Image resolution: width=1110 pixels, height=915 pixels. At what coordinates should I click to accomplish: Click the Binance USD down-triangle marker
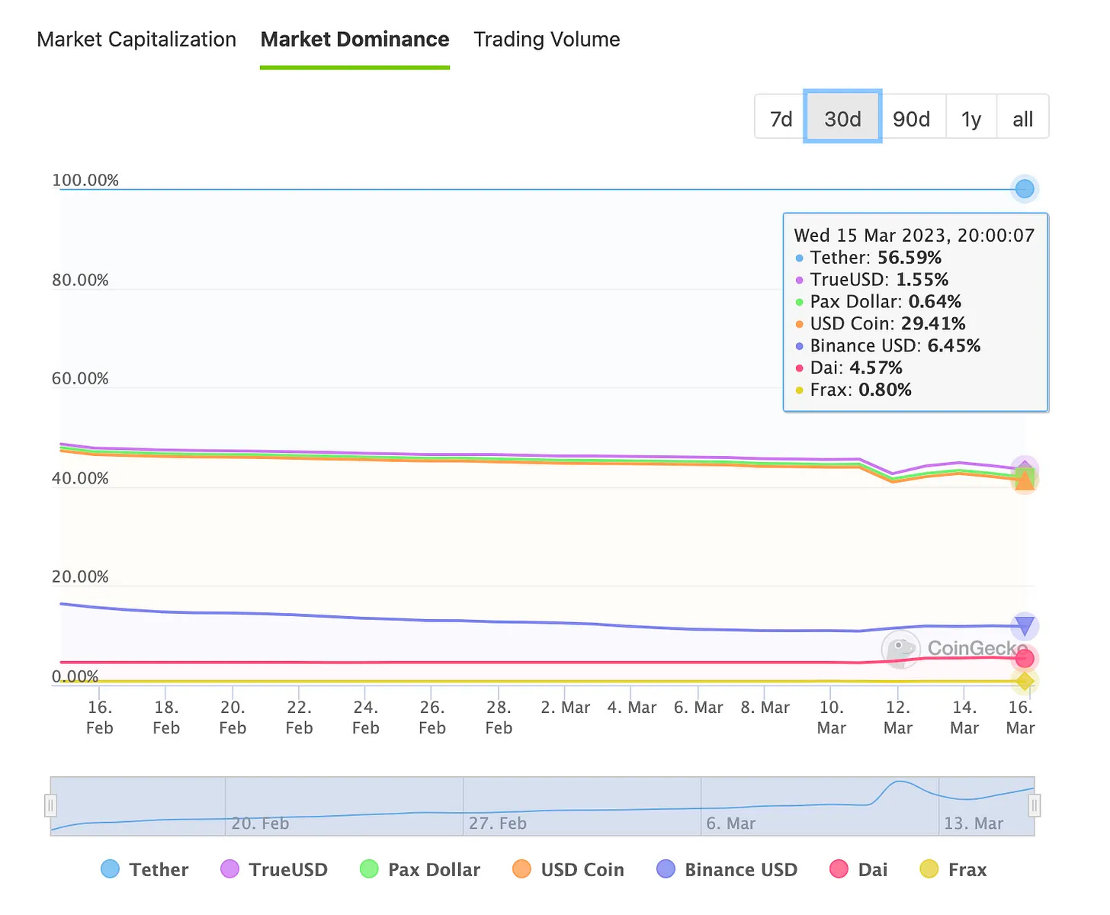tap(1025, 627)
